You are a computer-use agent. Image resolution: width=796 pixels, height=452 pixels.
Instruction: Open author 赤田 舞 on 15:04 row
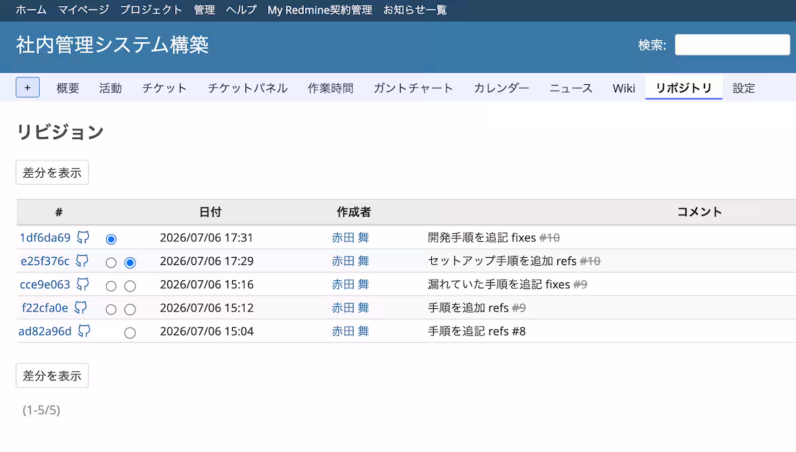pyautogui.click(x=350, y=331)
